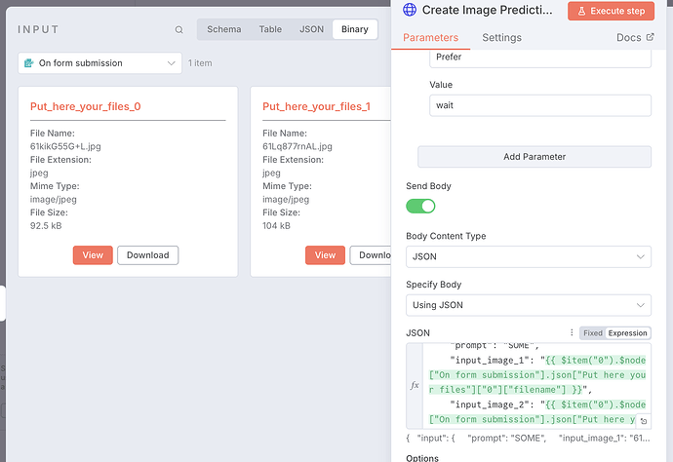Click the form icon in On form submission selector
The width and height of the screenshot is (673, 462).
pos(28,63)
